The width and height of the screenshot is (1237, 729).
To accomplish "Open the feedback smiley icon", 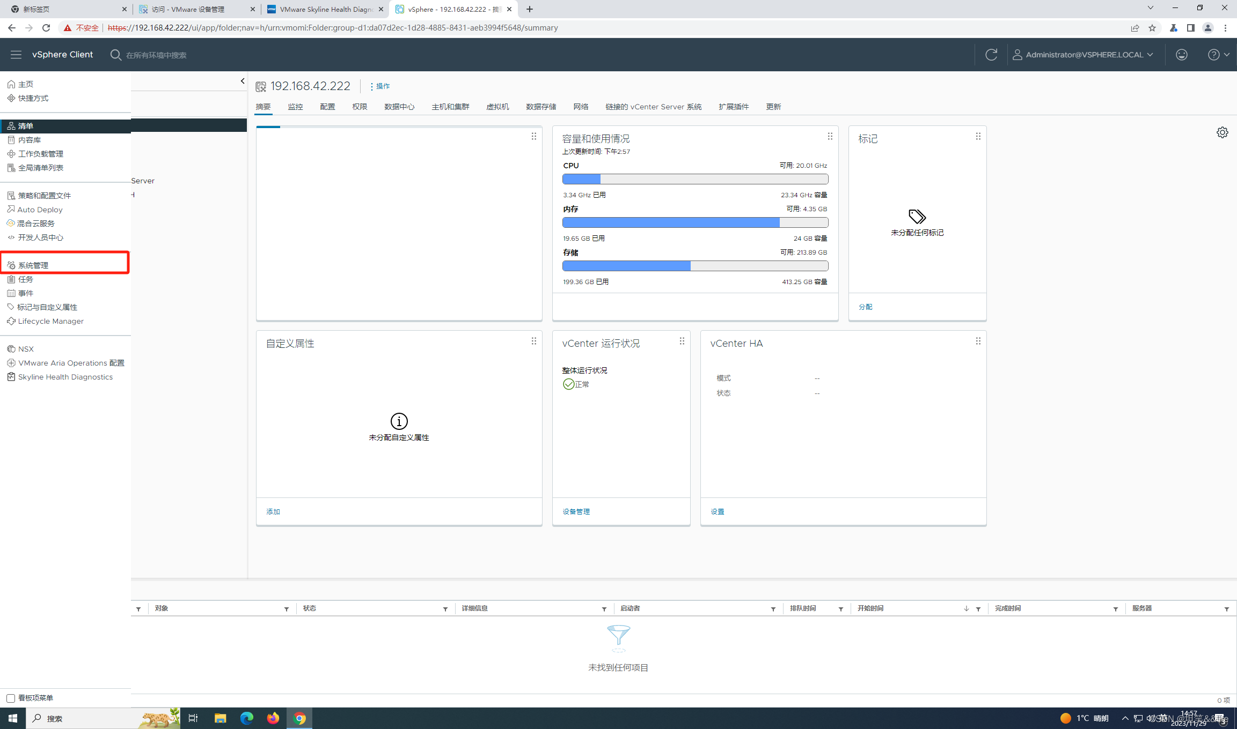I will tap(1182, 55).
